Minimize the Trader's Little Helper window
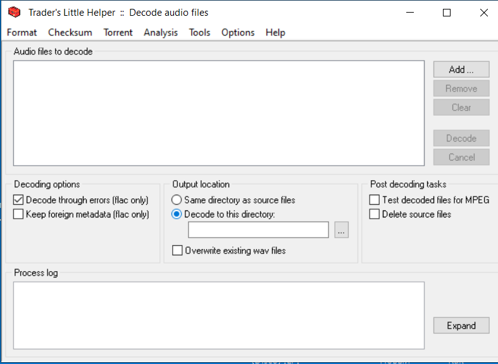This screenshot has height=364, width=498. click(x=410, y=13)
